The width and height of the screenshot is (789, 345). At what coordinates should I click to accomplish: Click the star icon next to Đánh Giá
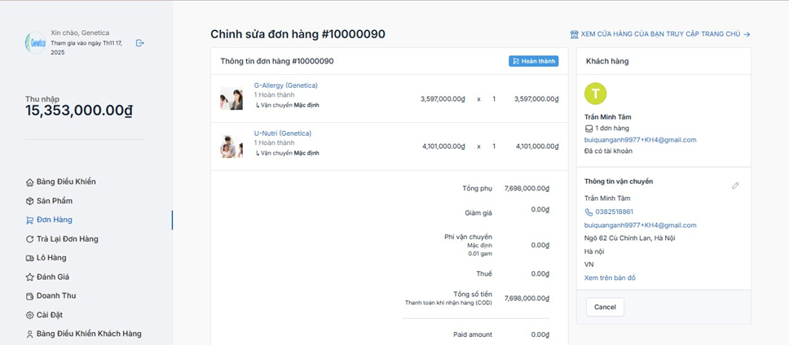tap(30, 277)
